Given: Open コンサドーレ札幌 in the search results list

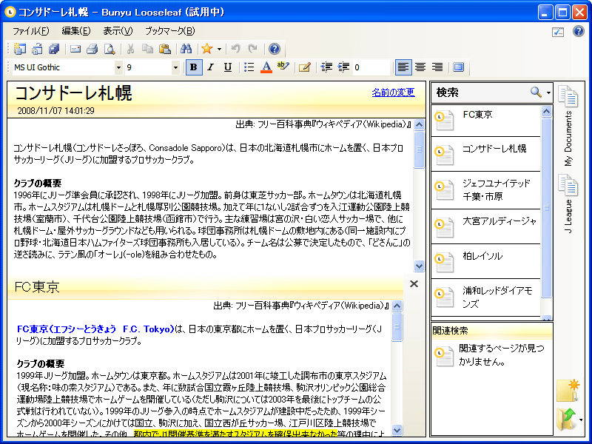Looking at the screenshot, I should [486, 154].
